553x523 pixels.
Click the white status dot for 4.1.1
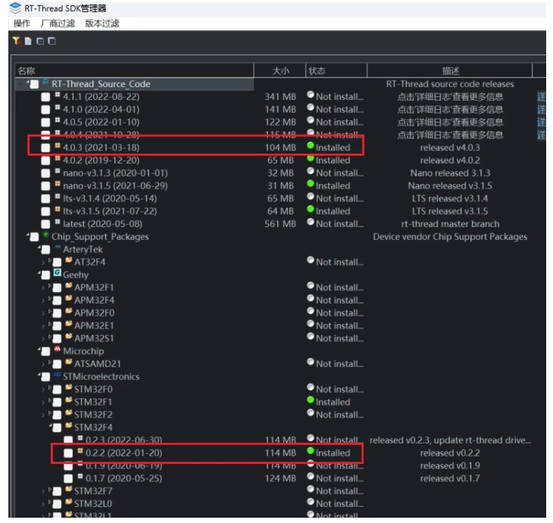coord(311,95)
